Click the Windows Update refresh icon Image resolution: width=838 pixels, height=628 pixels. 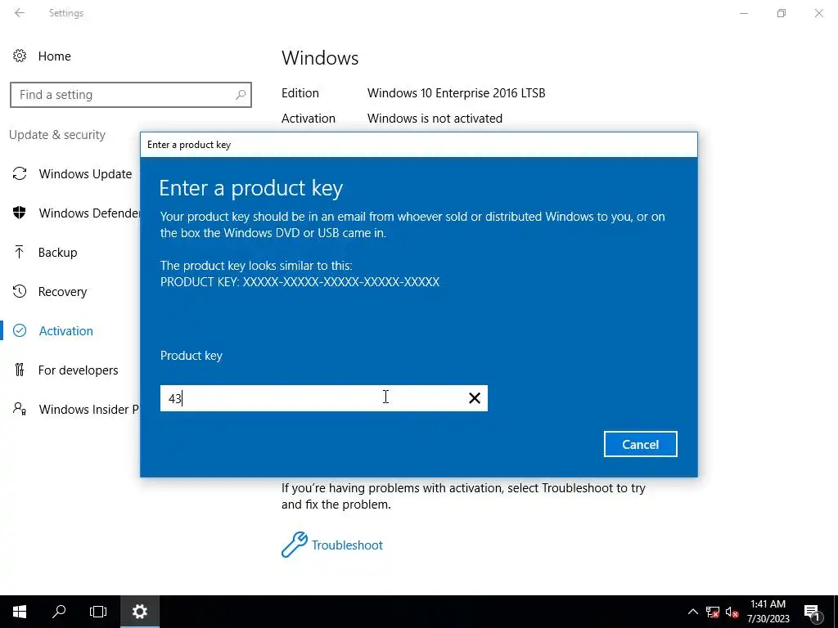(x=20, y=173)
